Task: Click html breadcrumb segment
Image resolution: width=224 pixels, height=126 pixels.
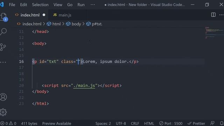Action: pyautogui.click(x=56, y=24)
